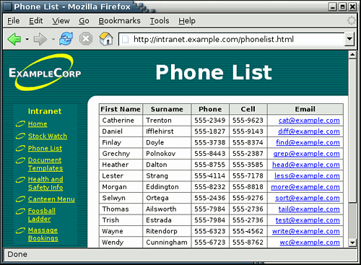Go to the Home page icon
The height and width of the screenshot is (265, 361).
[106, 38]
